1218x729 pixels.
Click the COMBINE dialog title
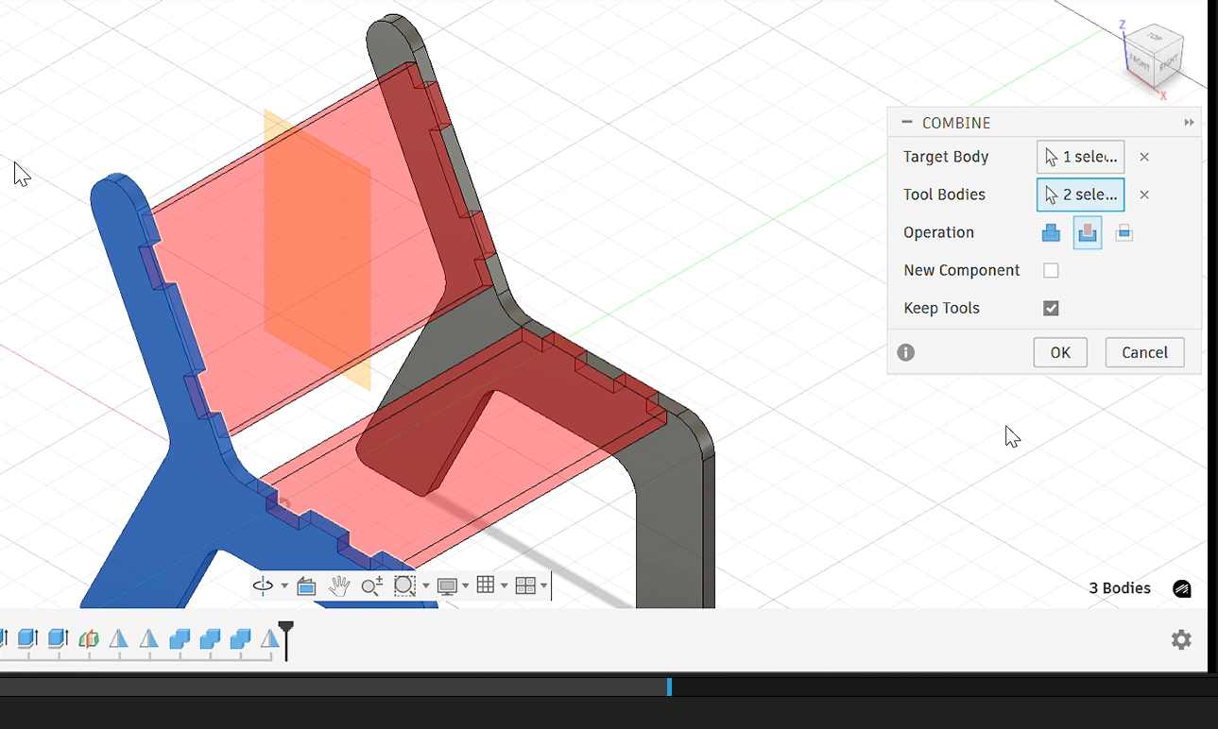point(956,123)
